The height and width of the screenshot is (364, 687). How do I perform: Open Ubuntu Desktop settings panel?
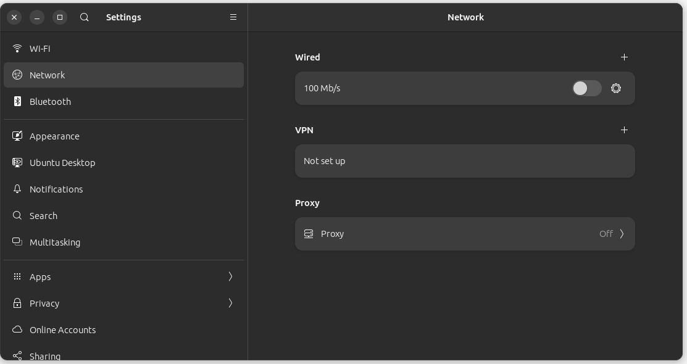click(x=123, y=162)
